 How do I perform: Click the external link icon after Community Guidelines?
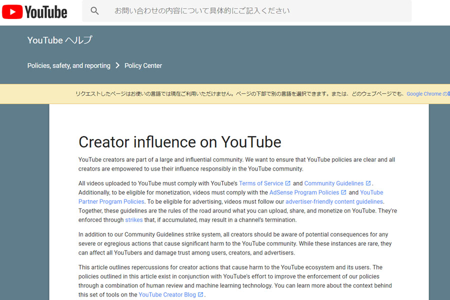click(x=368, y=183)
